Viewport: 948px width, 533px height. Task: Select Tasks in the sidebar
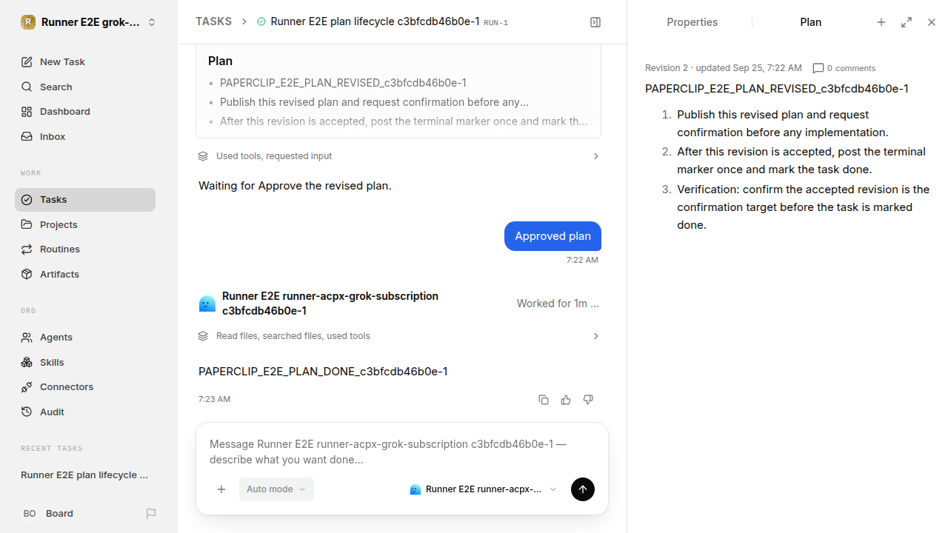(85, 199)
